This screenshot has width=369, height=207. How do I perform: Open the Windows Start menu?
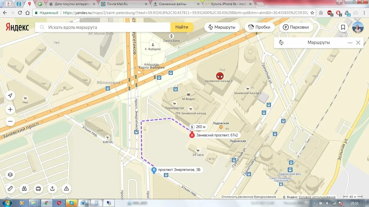coord(7,203)
